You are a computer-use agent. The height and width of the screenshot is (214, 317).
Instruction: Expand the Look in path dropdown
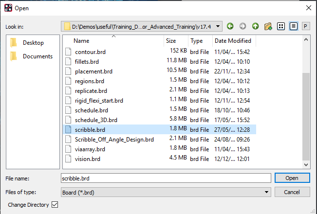218,26
